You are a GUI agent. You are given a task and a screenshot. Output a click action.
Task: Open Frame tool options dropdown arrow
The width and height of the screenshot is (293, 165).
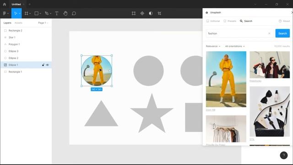pyautogui.click(x=30, y=13)
